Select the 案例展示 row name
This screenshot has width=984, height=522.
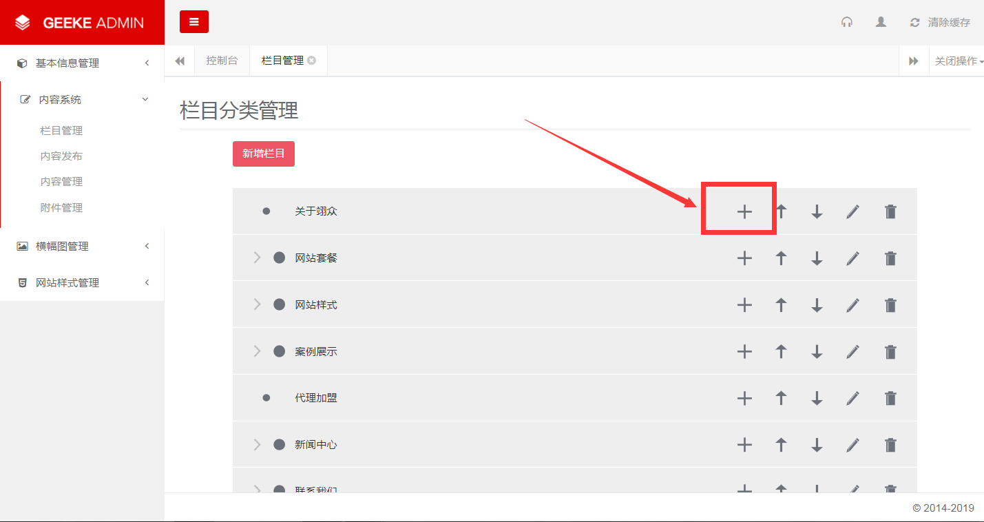point(316,352)
